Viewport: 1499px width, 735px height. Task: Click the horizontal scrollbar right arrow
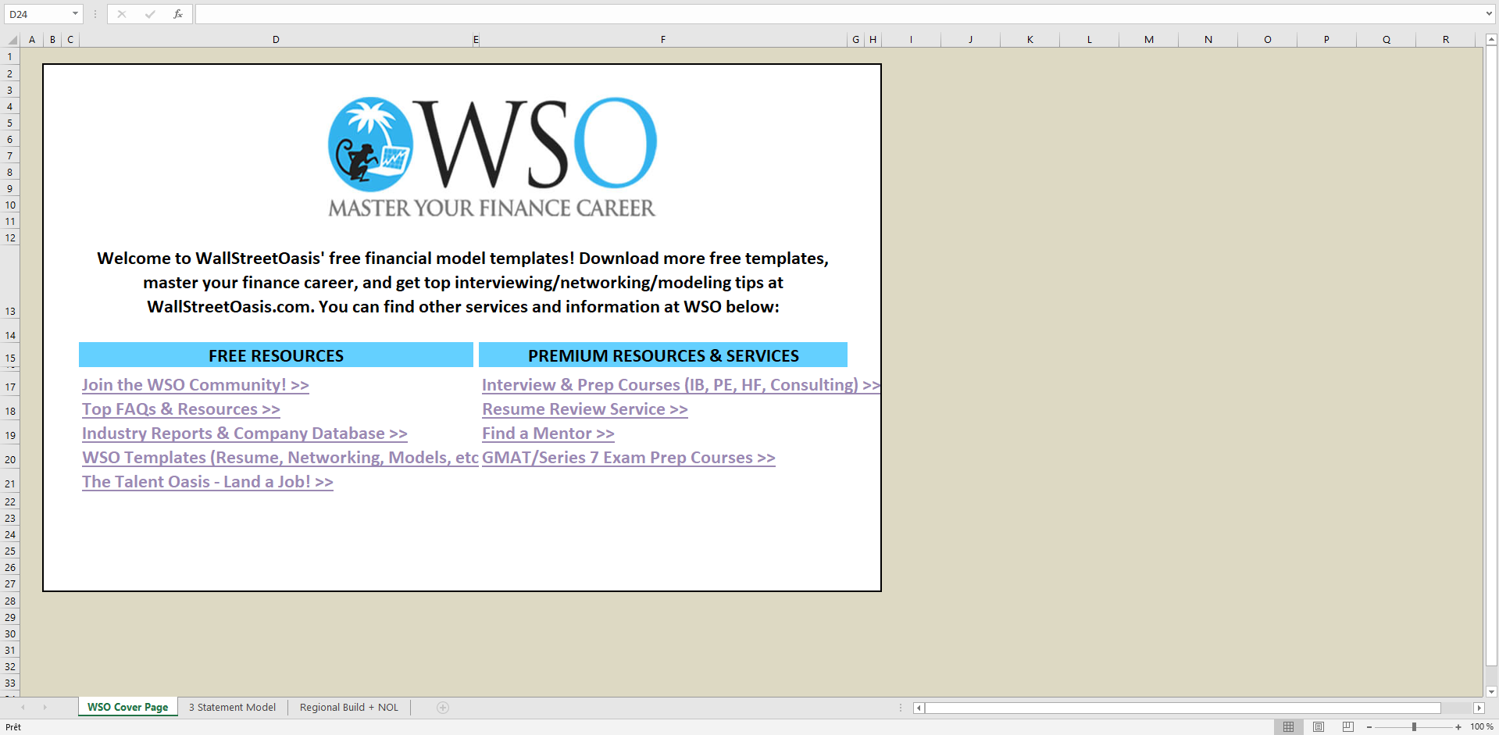pyautogui.click(x=1479, y=708)
